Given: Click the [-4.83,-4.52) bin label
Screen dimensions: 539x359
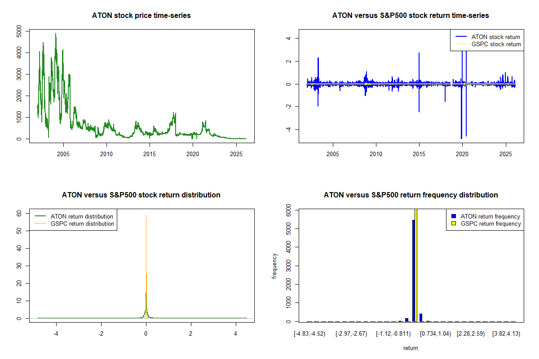Looking at the screenshot, I should pyautogui.click(x=309, y=334).
